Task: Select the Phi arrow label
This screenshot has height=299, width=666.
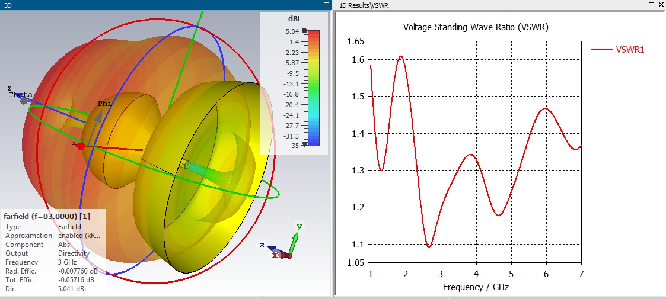Action: click(104, 104)
